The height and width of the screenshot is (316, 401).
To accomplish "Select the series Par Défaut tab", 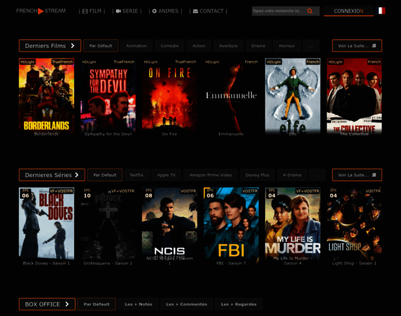I will 105,175.
